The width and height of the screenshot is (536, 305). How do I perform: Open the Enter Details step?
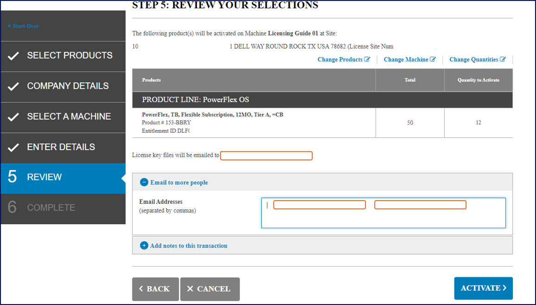coord(63,148)
